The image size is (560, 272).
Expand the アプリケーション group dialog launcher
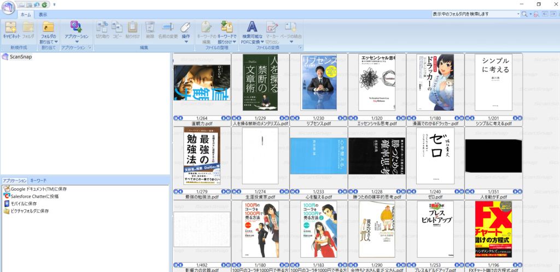click(90, 47)
